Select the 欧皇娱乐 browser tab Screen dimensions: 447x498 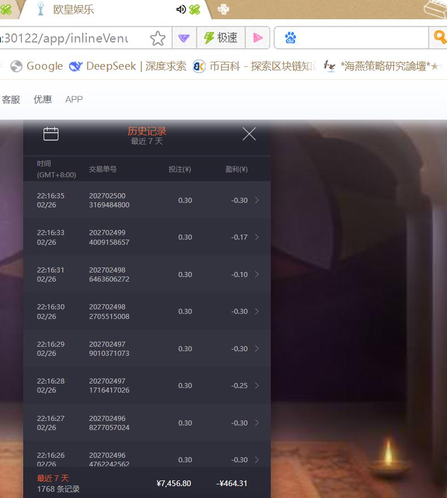(x=114, y=10)
